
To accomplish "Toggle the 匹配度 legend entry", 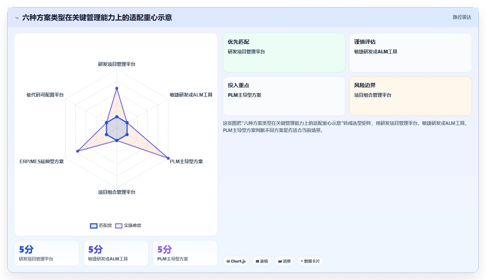I will [x=101, y=226].
